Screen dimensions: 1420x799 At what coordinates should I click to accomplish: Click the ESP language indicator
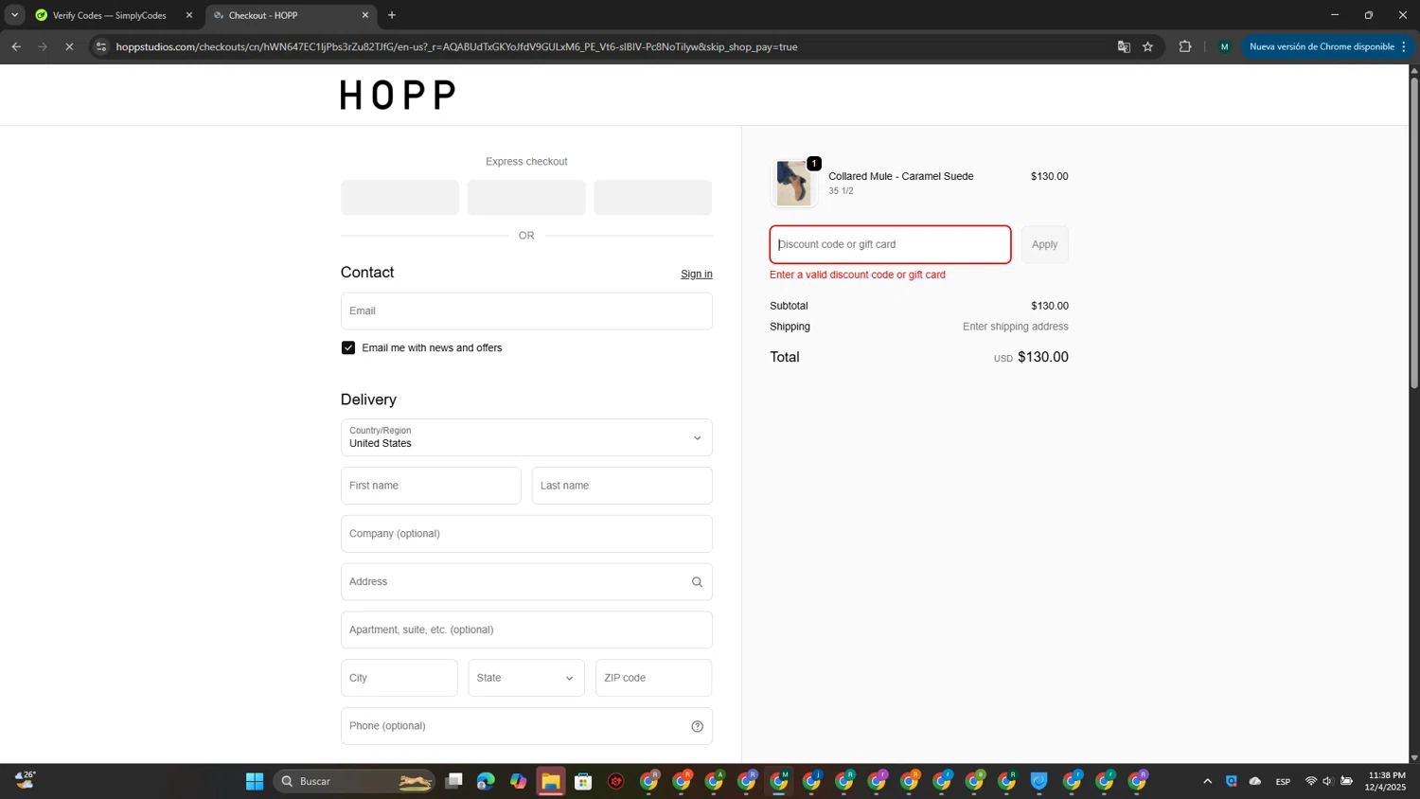point(1283,781)
